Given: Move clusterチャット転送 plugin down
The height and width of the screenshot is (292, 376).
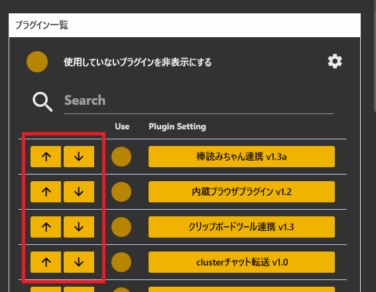Looking at the screenshot, I should (x=79, y=262).
